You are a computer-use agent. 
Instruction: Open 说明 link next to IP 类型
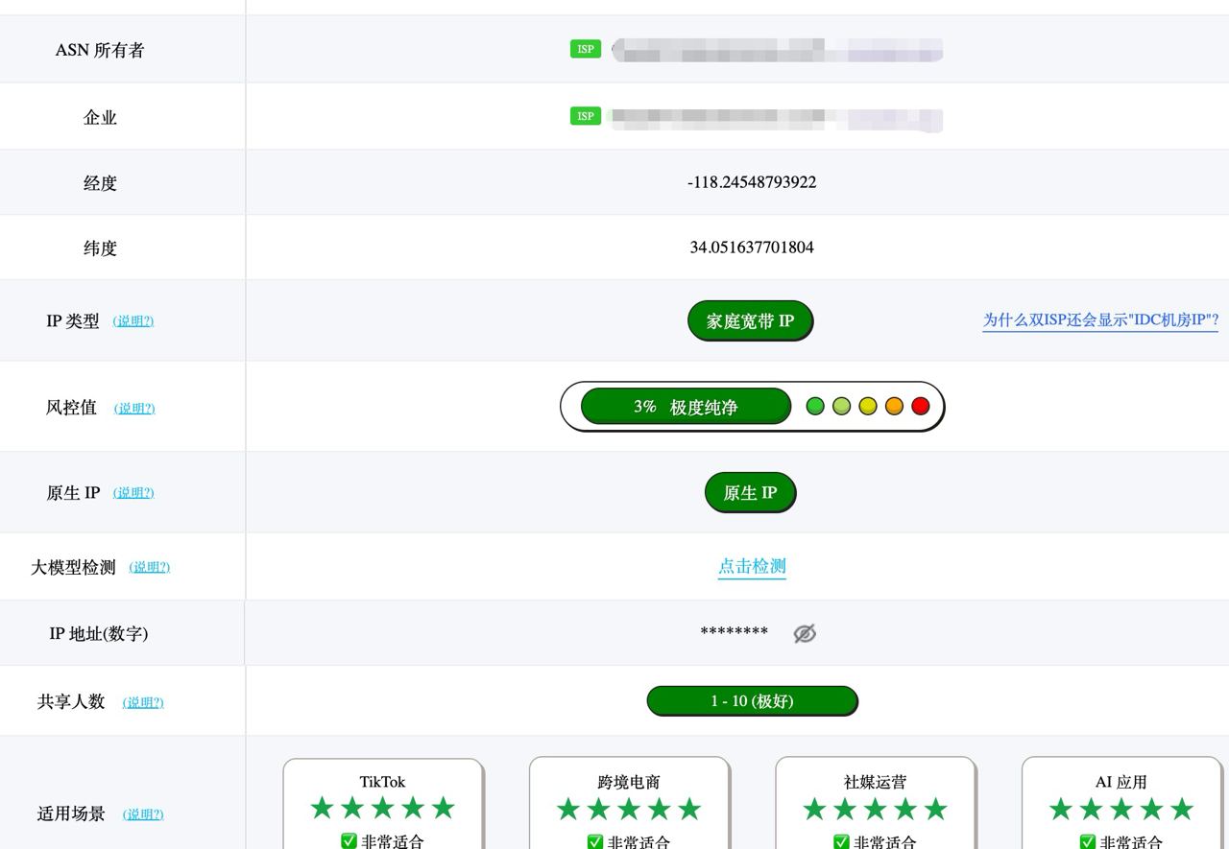pos(133,321)
